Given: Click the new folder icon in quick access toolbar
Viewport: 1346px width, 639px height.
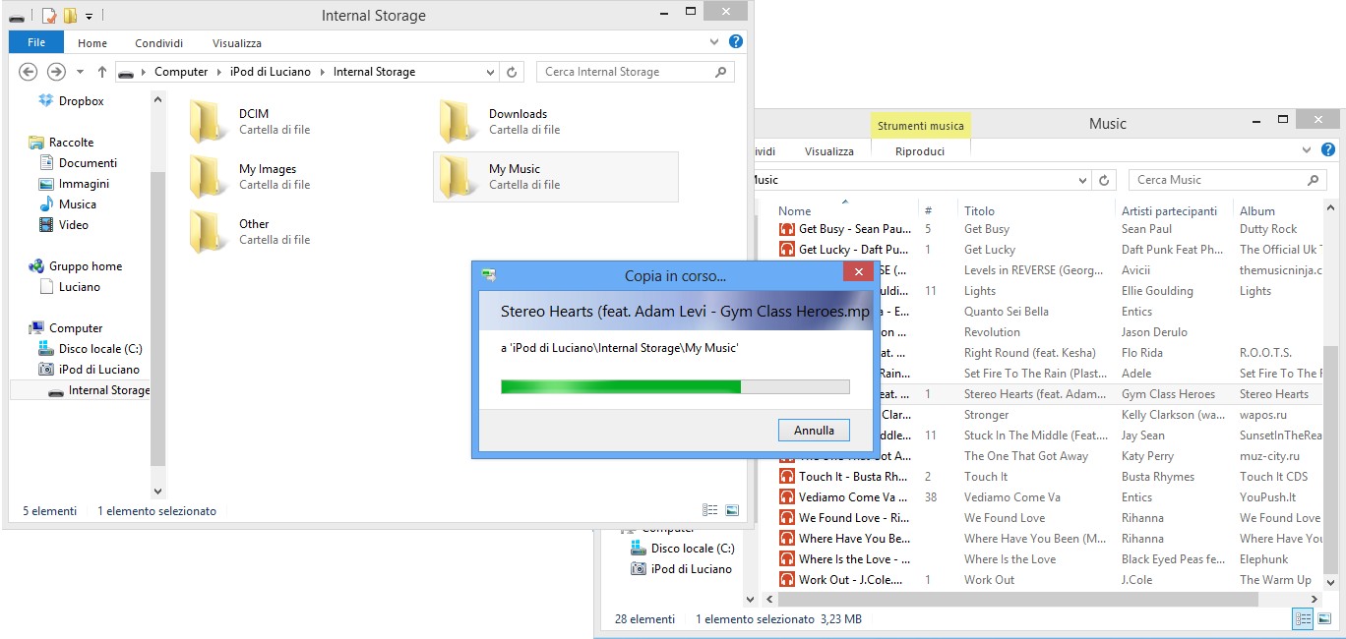Looking at the screenshot, I should pyautogui.click(x=70, y=16).
